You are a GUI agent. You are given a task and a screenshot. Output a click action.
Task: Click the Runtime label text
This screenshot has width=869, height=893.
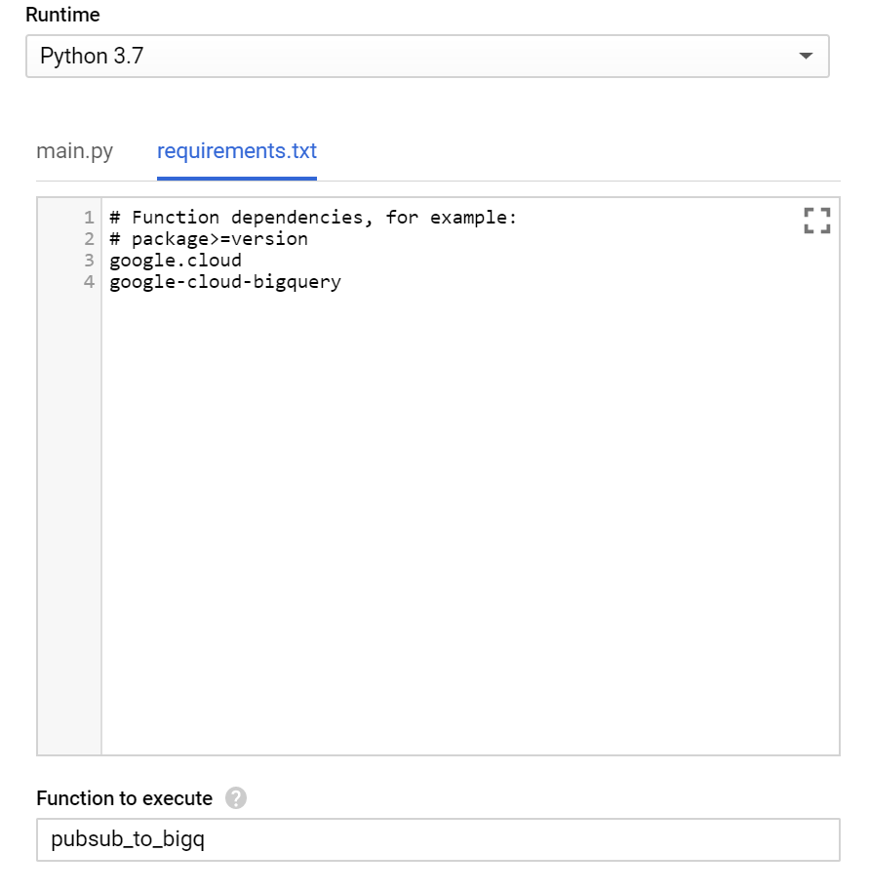[x=62, y=15]
